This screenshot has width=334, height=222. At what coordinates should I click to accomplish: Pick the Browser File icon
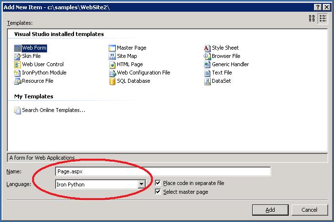pos(207,56)
